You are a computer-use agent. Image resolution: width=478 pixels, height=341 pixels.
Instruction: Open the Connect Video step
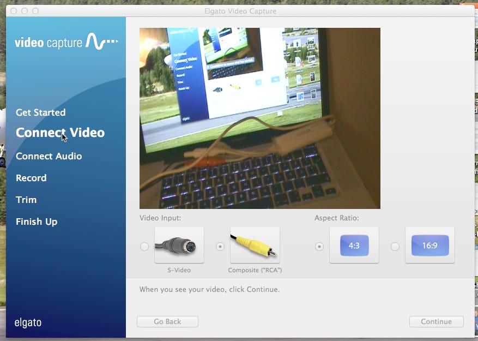(60, 133)
